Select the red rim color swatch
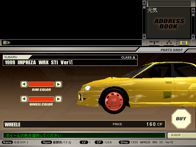Screen dimensions: 196x147 pos(41,84)
